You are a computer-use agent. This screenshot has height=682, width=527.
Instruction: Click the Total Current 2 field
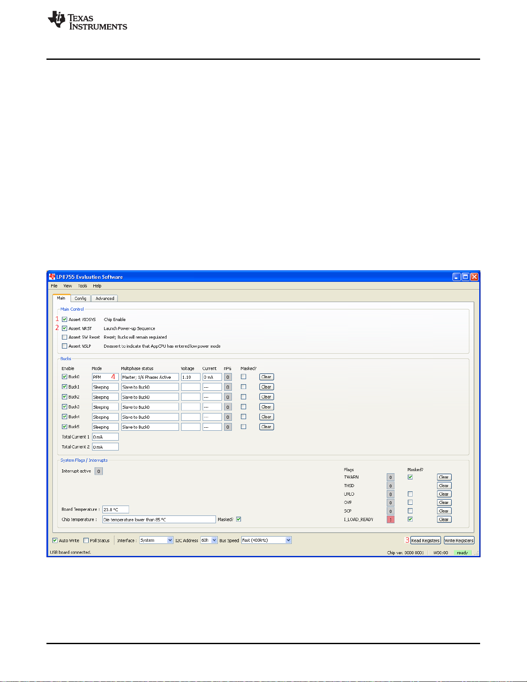click(105, 447)
